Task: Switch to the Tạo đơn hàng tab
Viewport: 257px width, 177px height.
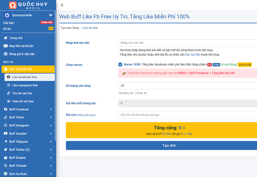Action: click(x=70, y=28)
